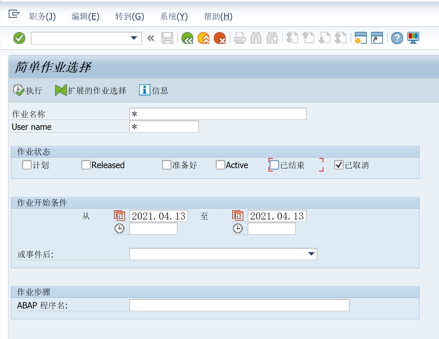Collapse the toolbar with the double-chevron icon
The image size is (439, 339).
coord(150,38)
